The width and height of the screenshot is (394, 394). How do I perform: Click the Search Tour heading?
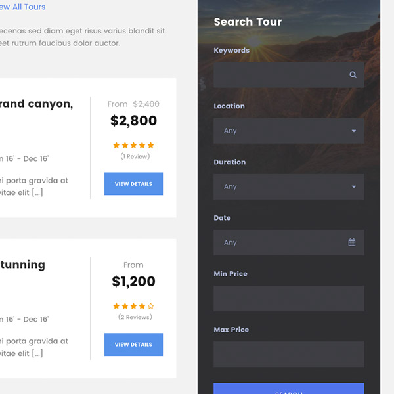(248, 22)
